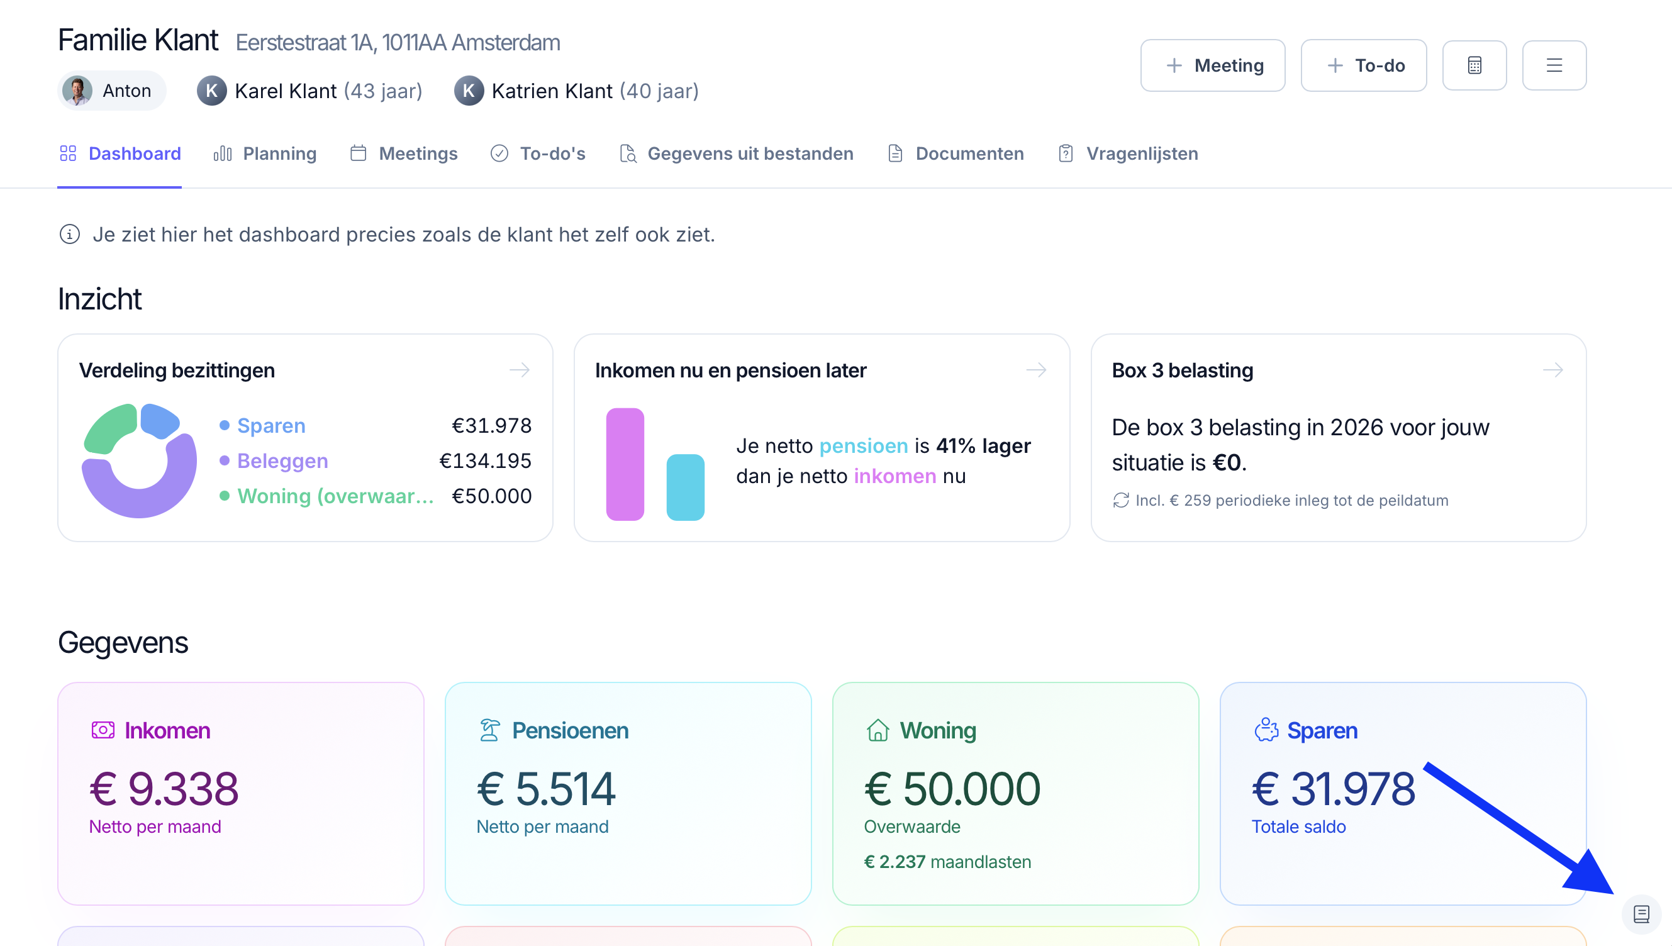
Task: Open Verdeling bezittingen card arrow
Action: click(519, 370)
